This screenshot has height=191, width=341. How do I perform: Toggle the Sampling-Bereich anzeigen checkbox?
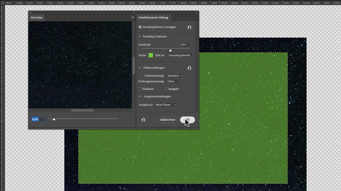(x=140, y=27)
